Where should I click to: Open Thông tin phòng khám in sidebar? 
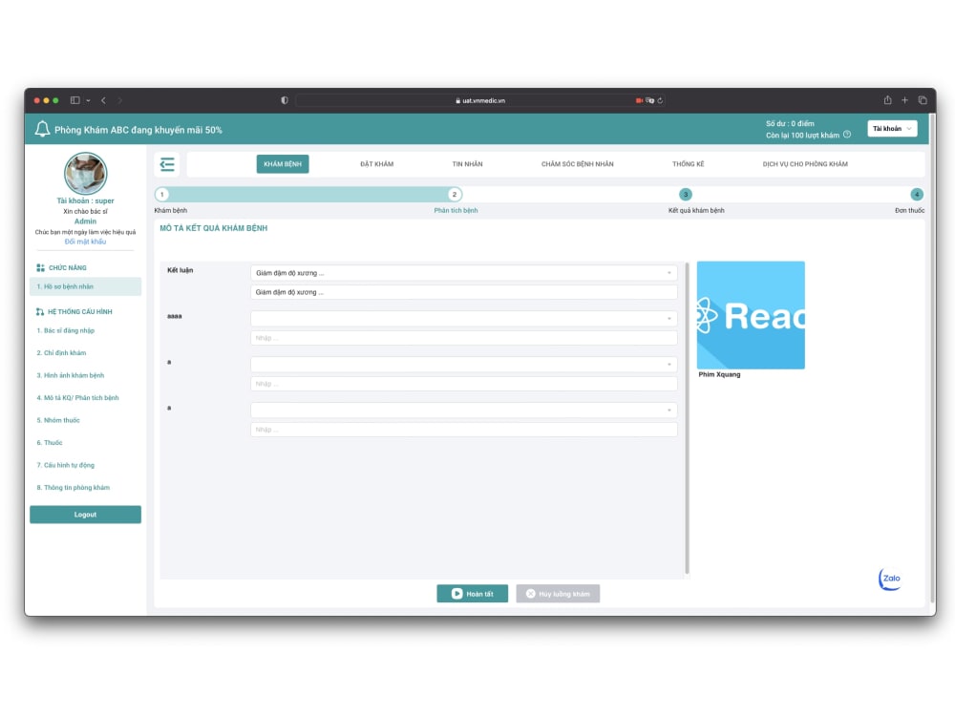(74, 488)
